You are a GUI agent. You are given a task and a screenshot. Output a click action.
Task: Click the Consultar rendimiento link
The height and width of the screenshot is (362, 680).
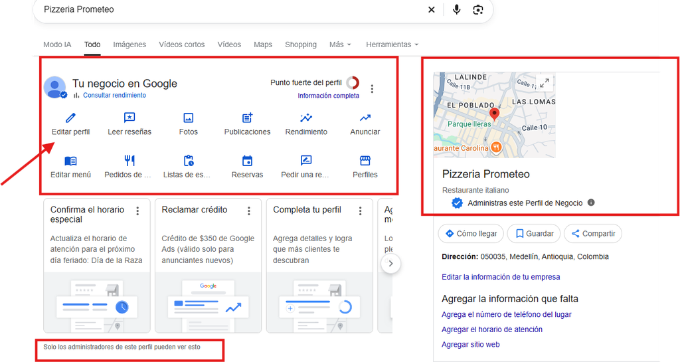[x=114, y=96]
